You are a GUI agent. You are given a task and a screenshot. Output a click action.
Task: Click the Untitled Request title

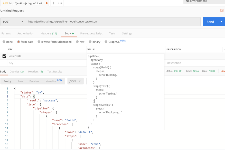point(12,11)
